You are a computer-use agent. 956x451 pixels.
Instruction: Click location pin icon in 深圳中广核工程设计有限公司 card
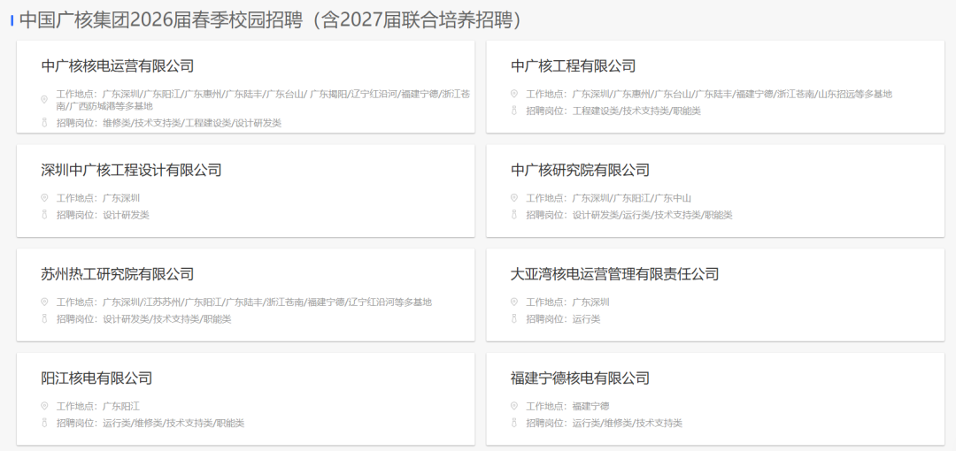44,198
